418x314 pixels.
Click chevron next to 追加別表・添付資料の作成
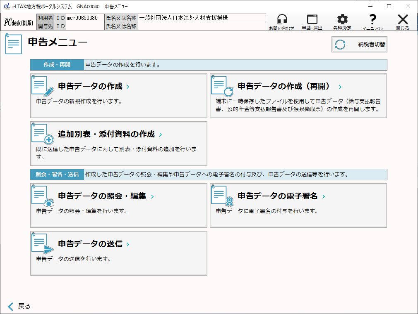pos(161,135)
